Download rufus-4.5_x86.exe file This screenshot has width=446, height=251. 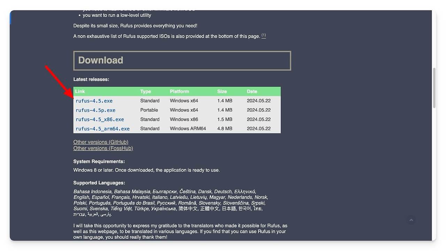pos(100,120)
